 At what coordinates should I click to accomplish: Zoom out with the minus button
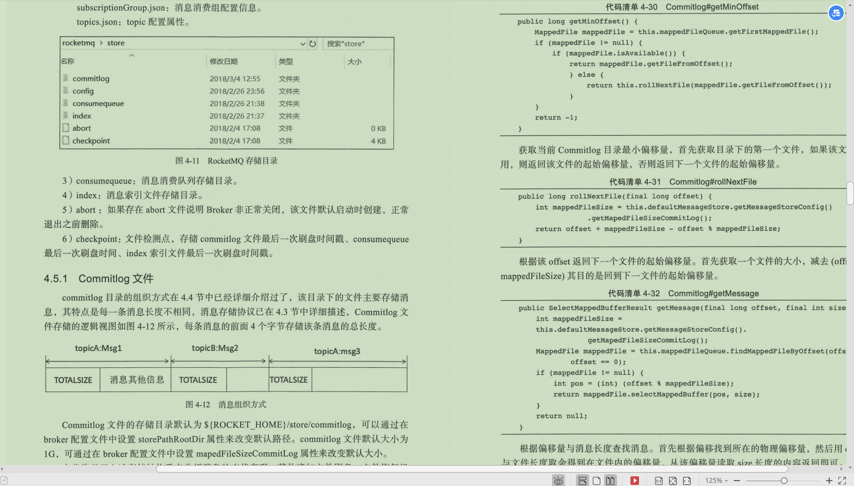[x=737, y=481]
